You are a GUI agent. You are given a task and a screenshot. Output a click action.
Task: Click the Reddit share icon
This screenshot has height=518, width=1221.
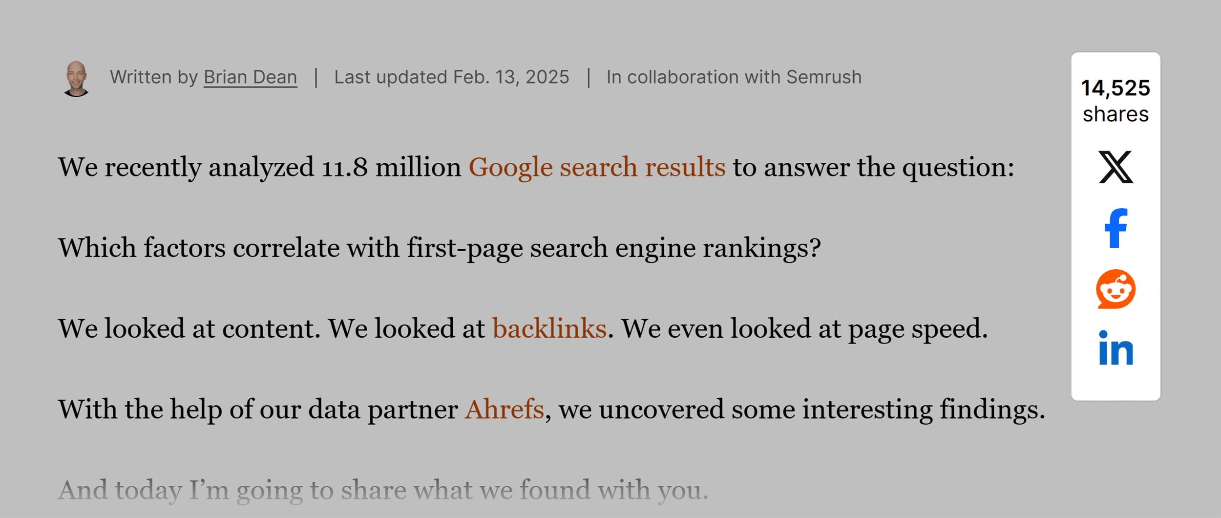tap(1116, 289)
